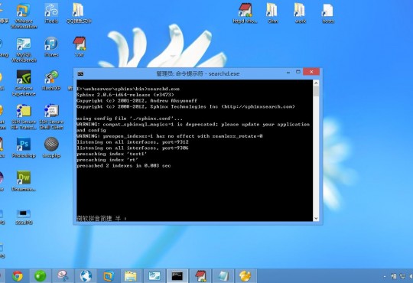Maximize the searchd.exe command prompt window
This screenshot has width=413, height=283.
[x=298, y=72]
